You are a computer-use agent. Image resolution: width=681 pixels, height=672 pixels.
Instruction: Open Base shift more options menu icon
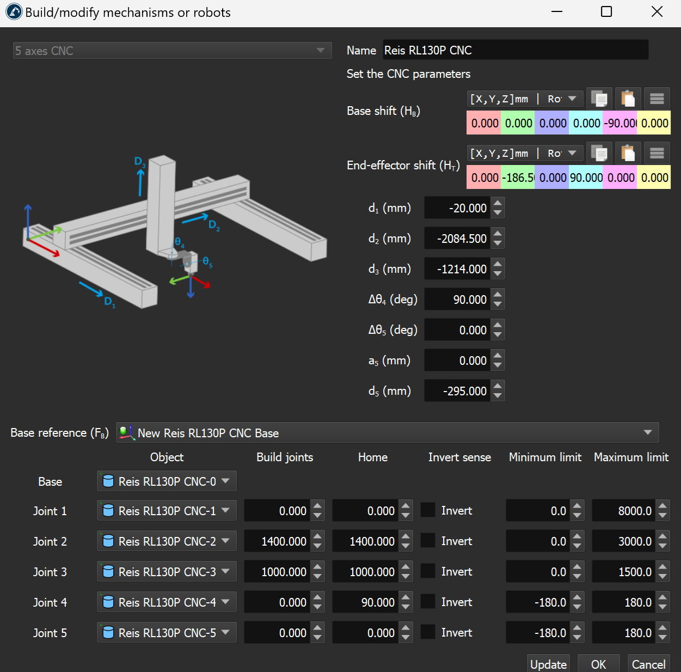(657, 99)
